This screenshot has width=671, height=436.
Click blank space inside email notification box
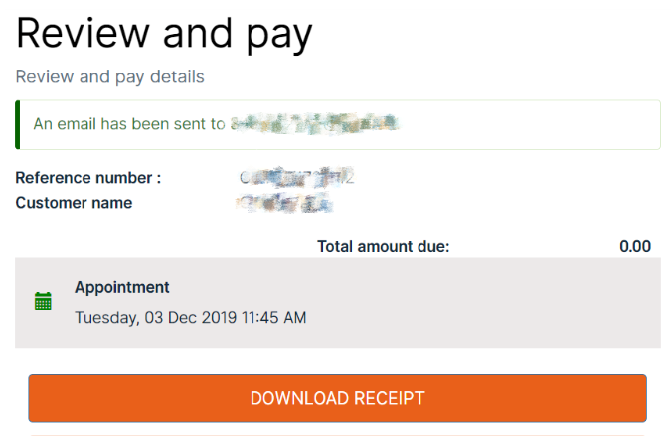coord(537,124)
